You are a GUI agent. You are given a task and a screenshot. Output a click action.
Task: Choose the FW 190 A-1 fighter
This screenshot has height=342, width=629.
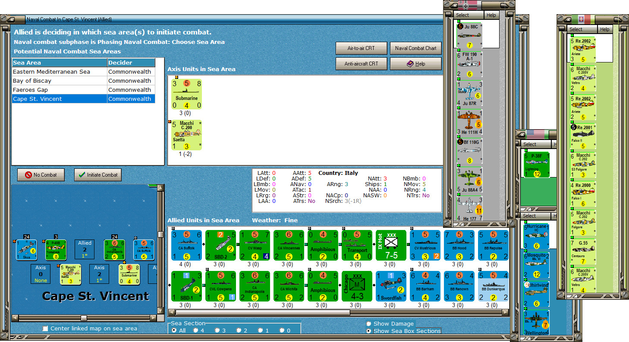click(469, 65)
